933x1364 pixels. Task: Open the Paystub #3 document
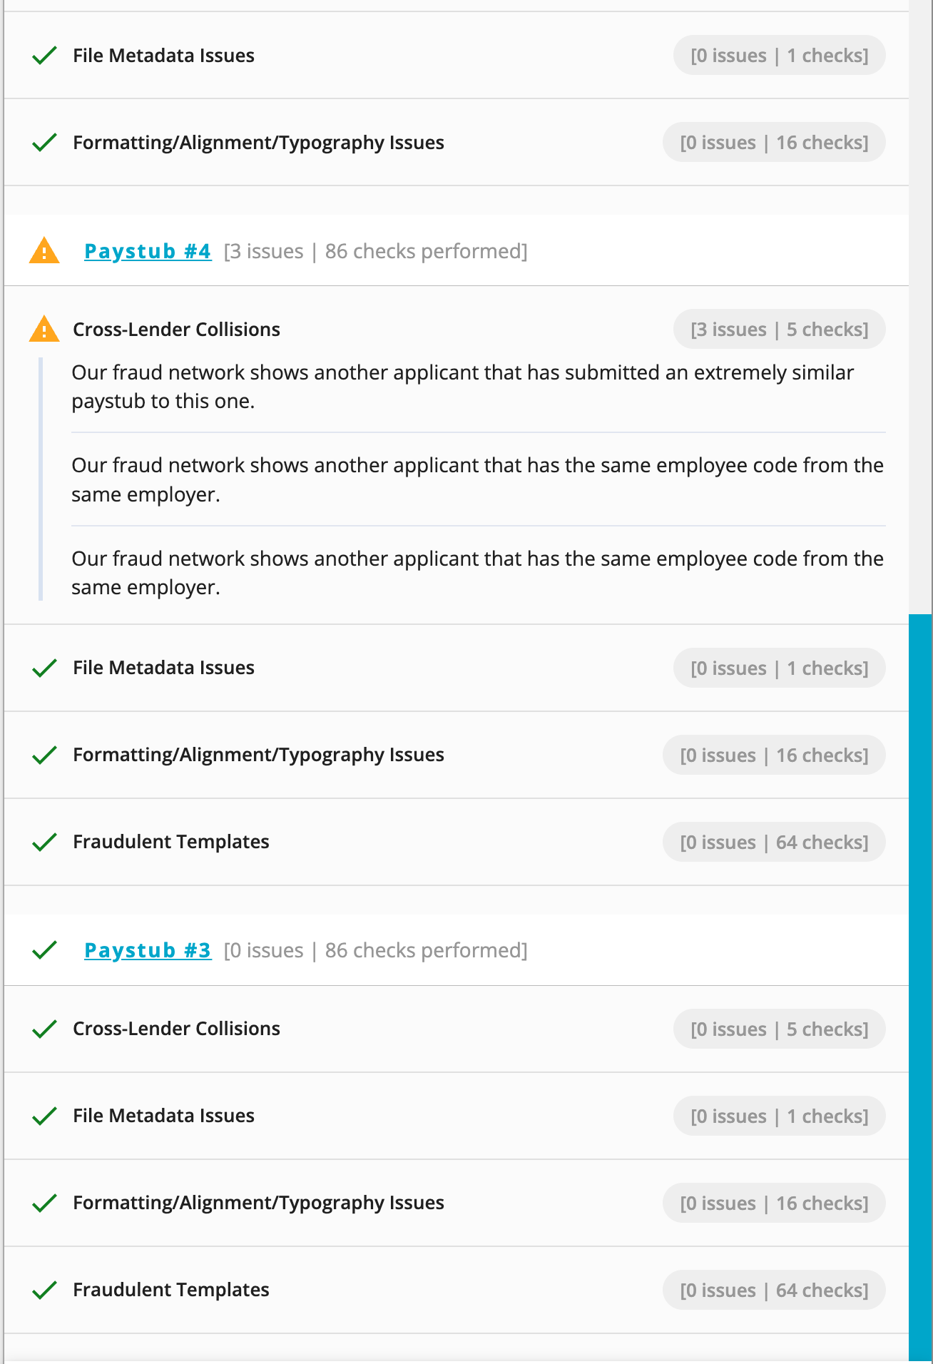[147, 950]
